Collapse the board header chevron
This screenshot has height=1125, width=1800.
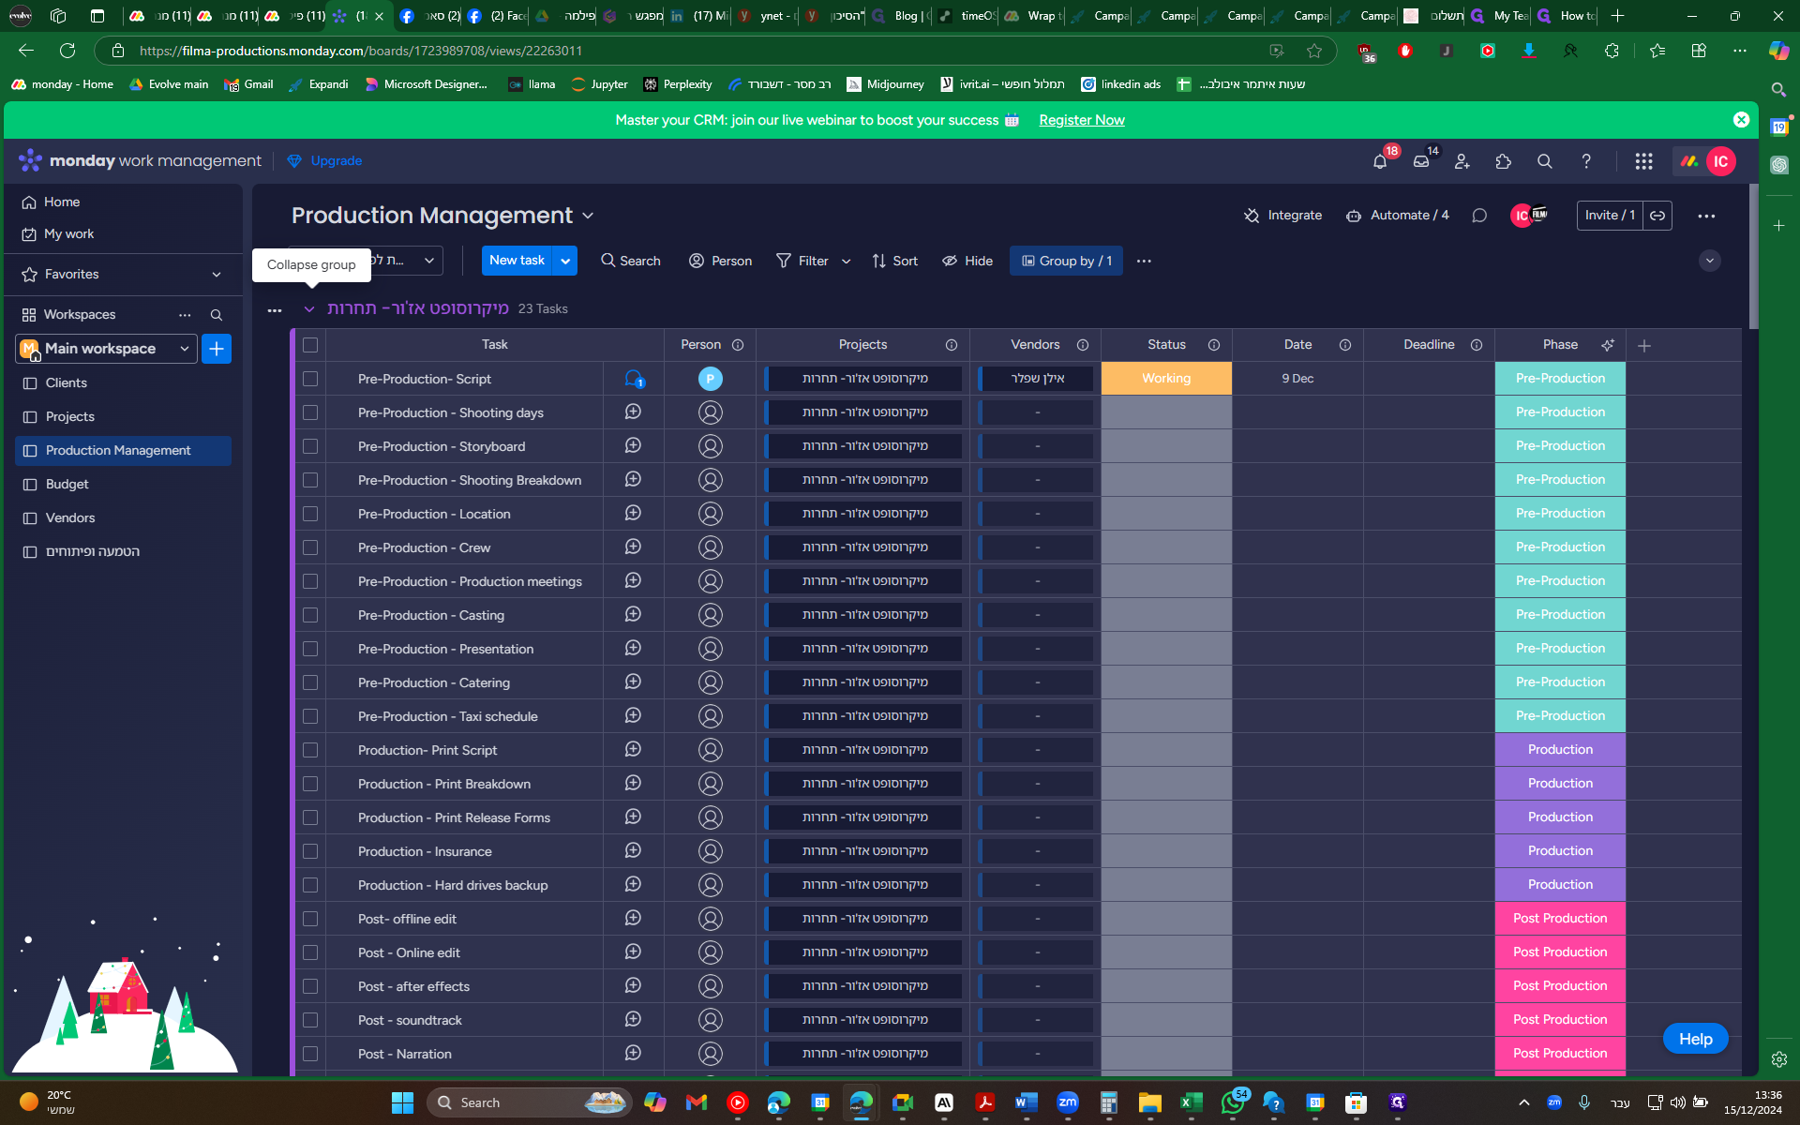click(1710, 261)
